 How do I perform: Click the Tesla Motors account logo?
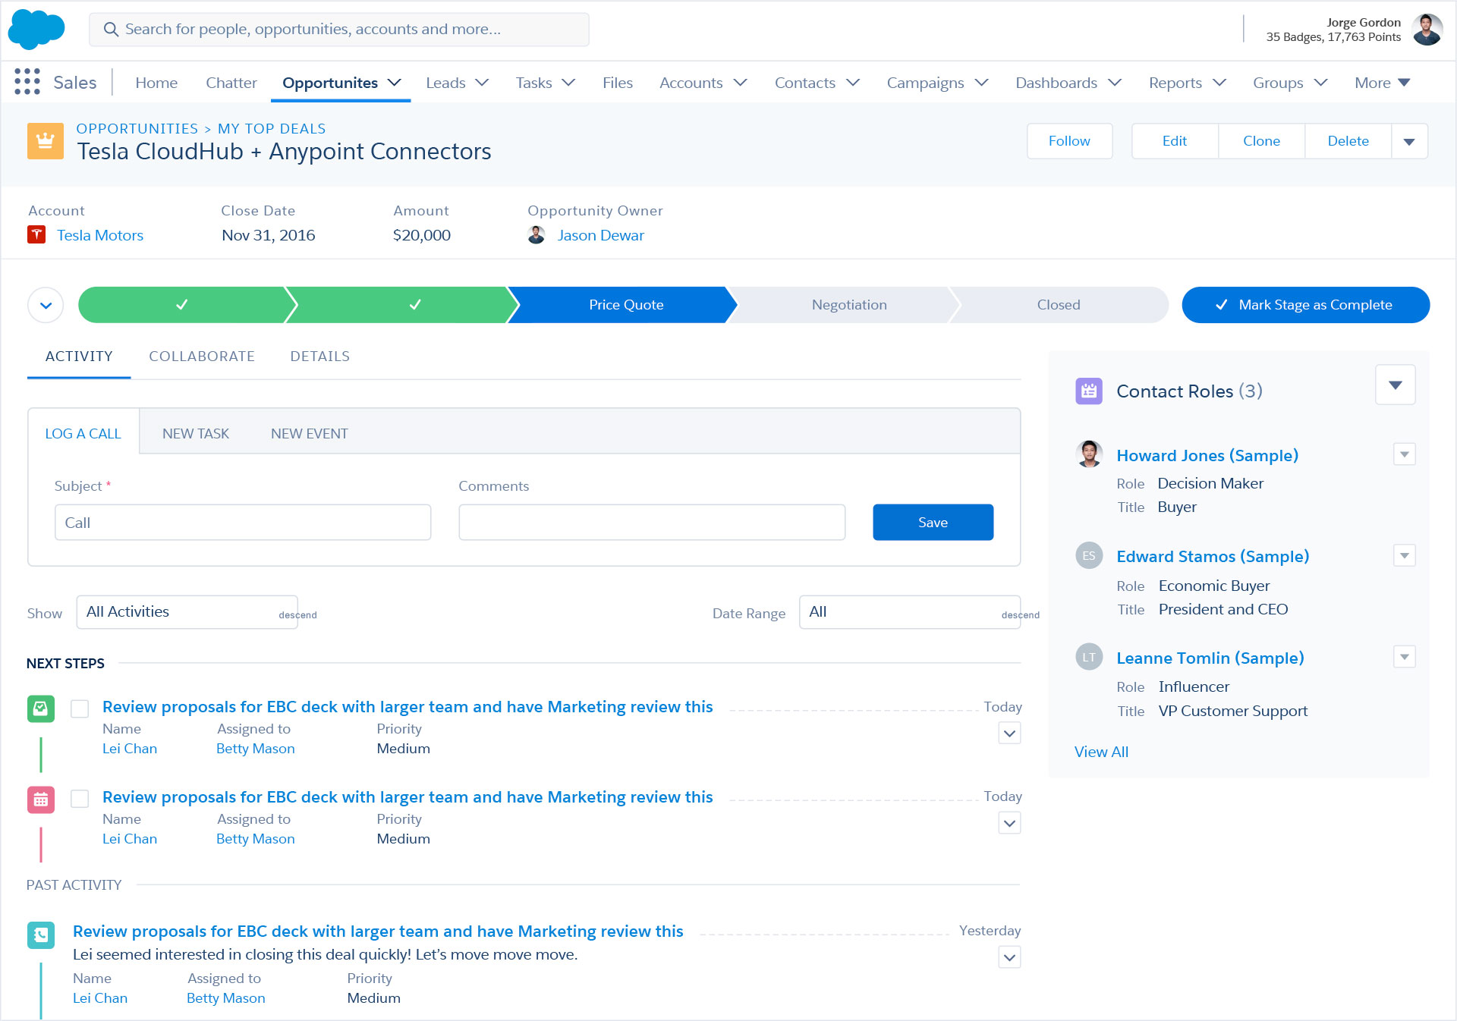(36, 235)
